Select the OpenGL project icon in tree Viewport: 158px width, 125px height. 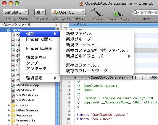(x=8, y=30)
